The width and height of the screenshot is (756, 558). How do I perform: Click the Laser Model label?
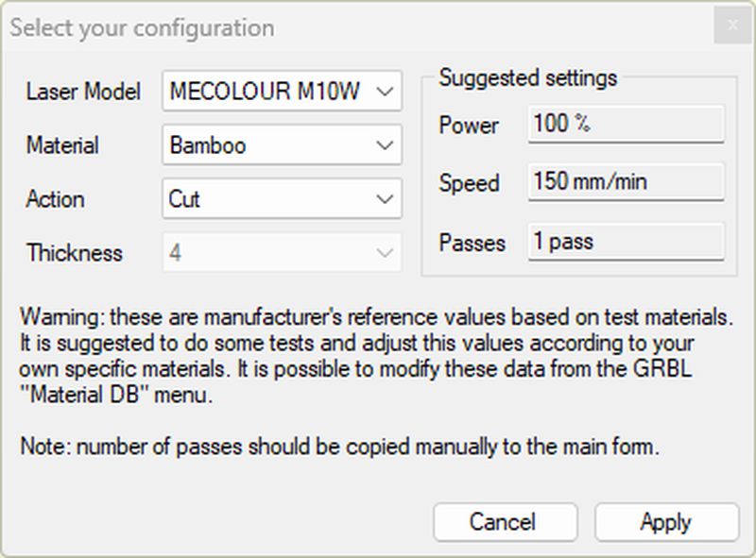coord(83,93)
